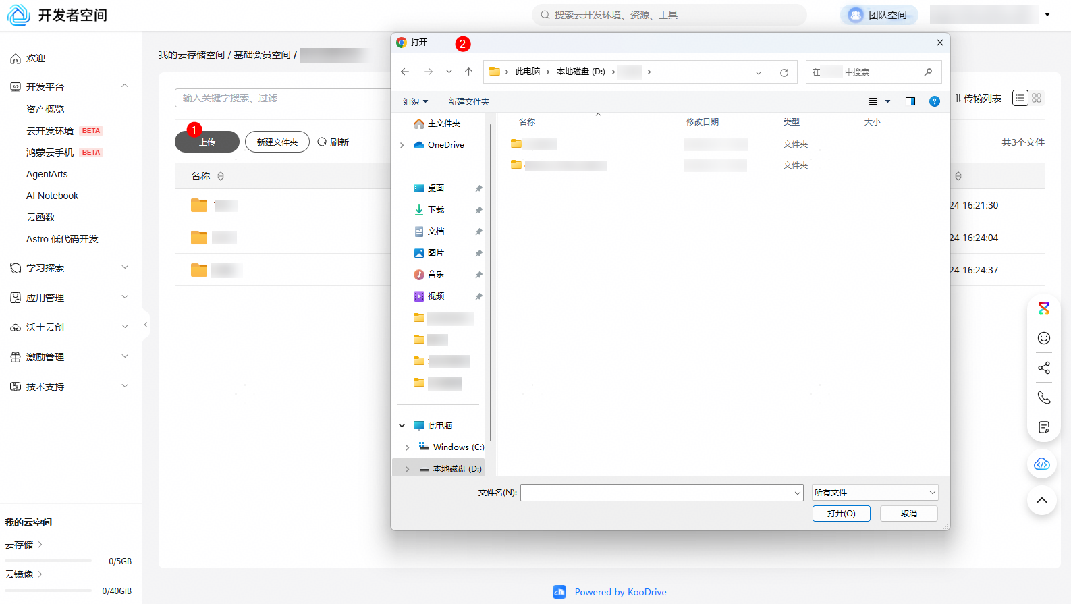This screenshot has width=1071, height=604.
Task: Click the folder search box in dialog
Action: pyautogui.click(x=873, y=72)
